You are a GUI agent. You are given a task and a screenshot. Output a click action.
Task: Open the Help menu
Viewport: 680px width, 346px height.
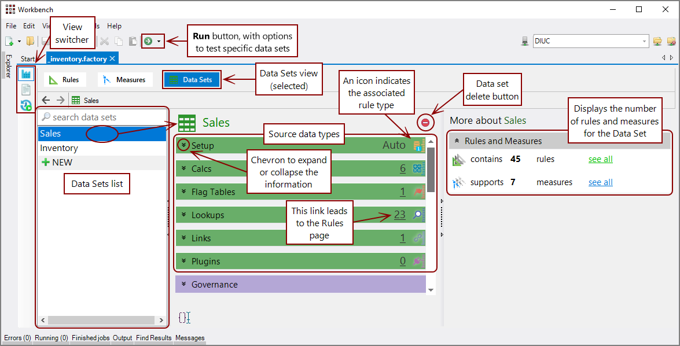[x=115, y=25]
